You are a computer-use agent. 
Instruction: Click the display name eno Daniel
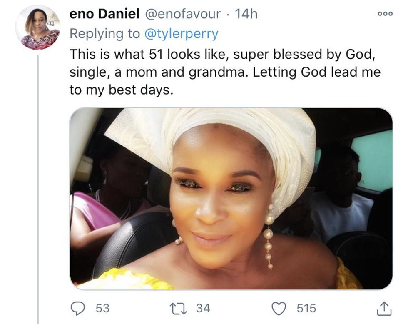click(104, 14)
